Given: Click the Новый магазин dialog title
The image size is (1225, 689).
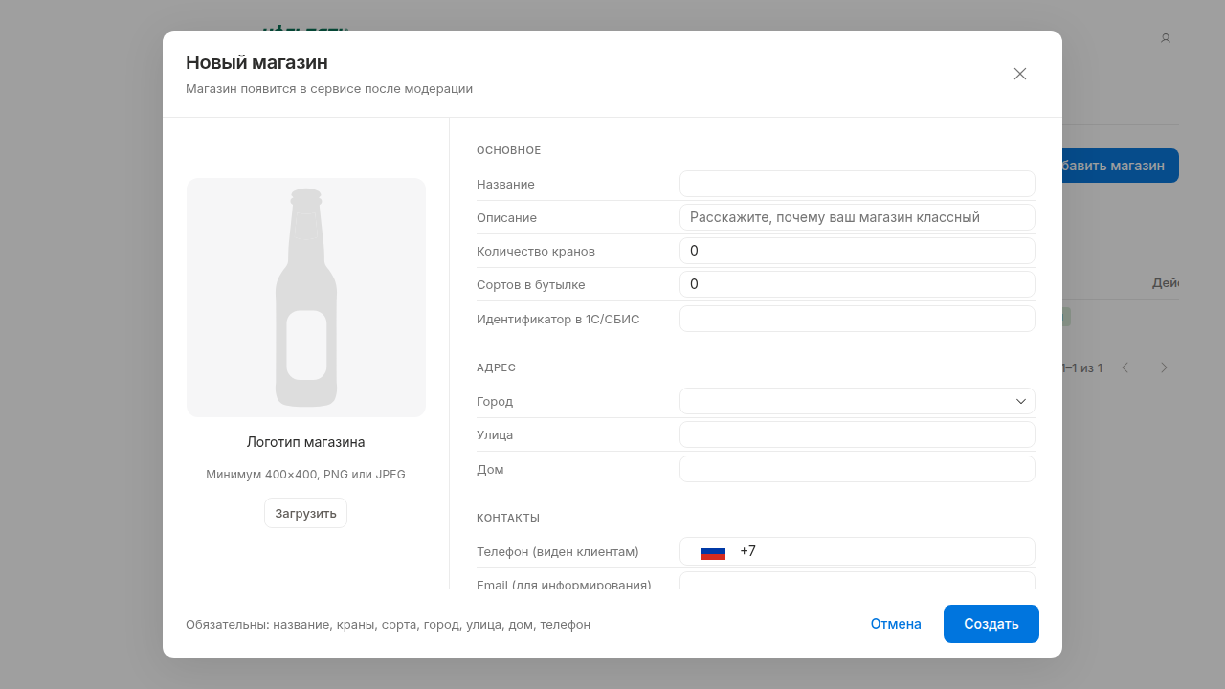Looking at the screenshot, I should tap(256, 62).
